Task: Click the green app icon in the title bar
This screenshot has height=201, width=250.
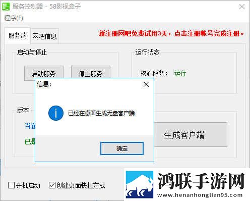Action: (6, 7)
